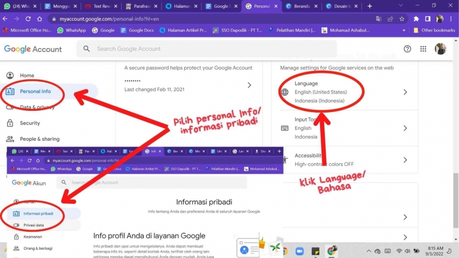Click the search magnifier in Google Account

(x=86, y=48)
